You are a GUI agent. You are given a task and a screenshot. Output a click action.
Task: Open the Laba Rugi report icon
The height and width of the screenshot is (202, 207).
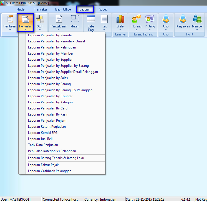pyautogui.click(x=91, y=19)
